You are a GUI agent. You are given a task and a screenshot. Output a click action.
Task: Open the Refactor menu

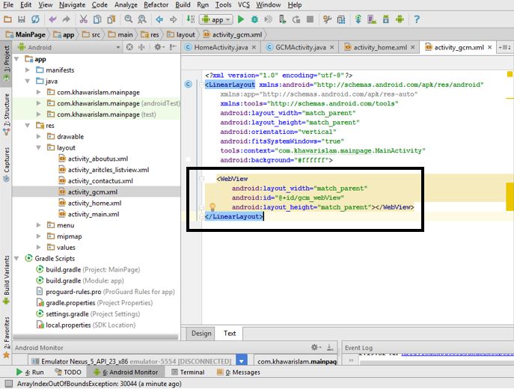[156, 4]
